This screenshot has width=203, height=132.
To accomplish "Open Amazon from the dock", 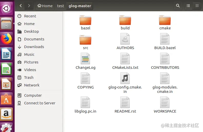I will (x=6, y=114).
